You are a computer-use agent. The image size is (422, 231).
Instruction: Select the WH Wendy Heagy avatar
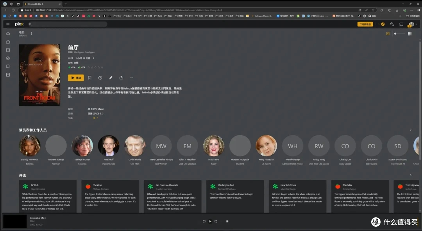coord(293,146)
